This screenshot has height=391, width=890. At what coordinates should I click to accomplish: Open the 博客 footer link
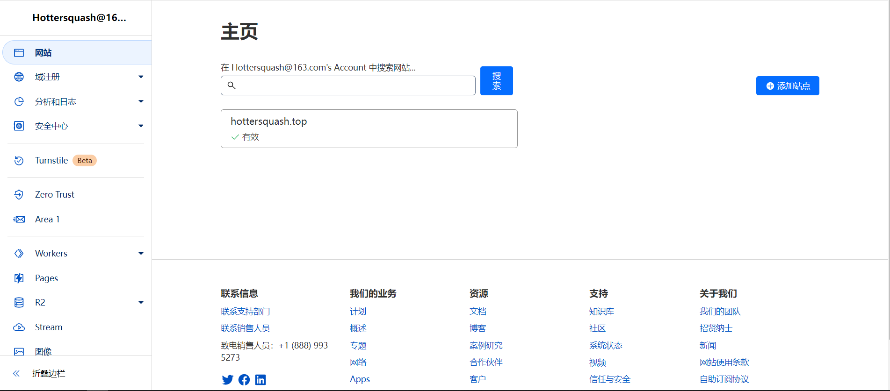click(478, 328)
